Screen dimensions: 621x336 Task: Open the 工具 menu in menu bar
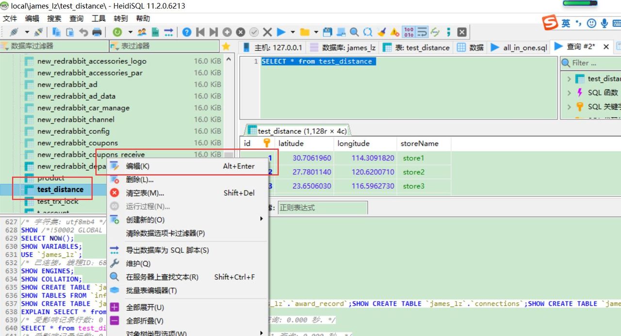point(98,18)
